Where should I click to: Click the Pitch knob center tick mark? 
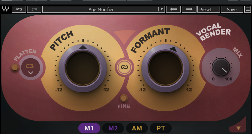pos(83,40)
